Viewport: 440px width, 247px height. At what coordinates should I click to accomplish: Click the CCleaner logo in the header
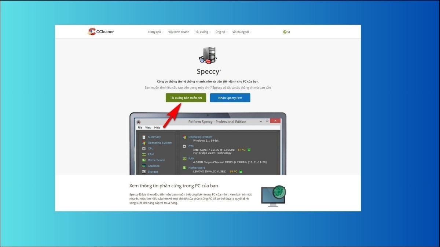[x=100, y=31]
